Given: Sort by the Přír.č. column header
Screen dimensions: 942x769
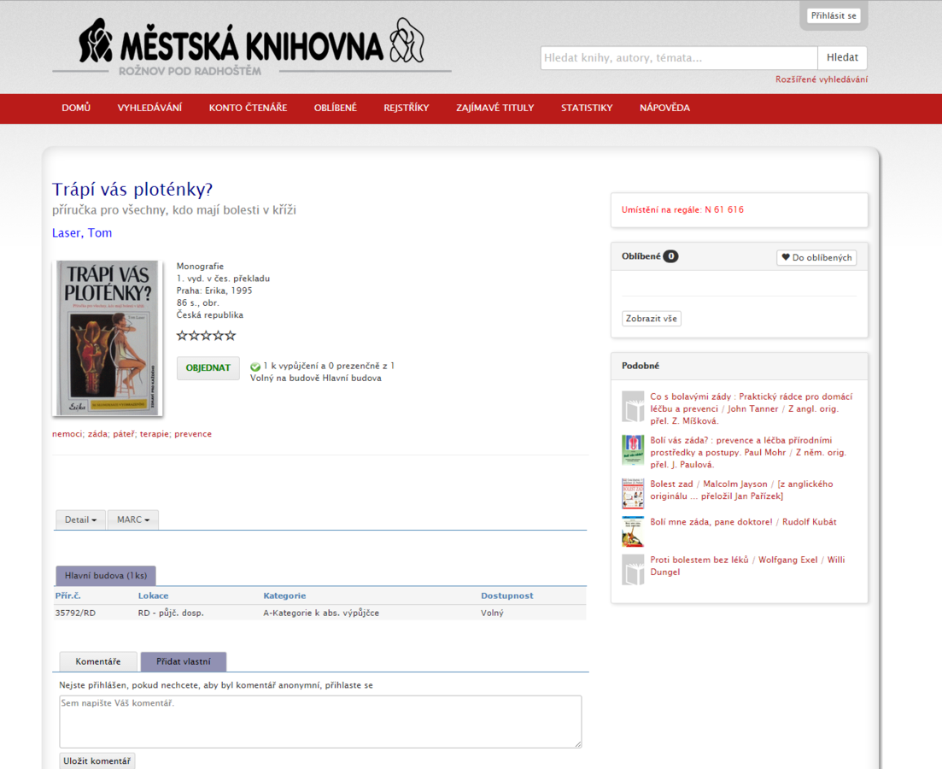Looking at the screenshot, I should click(x=67, y=596).
